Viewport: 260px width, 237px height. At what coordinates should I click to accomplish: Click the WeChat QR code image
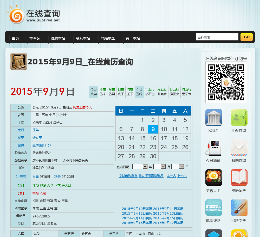[x=226, y=82]
